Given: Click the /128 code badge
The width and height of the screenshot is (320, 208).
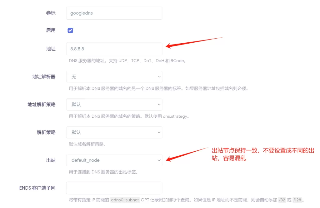Looking at the screenshot, I should point(297,200).
